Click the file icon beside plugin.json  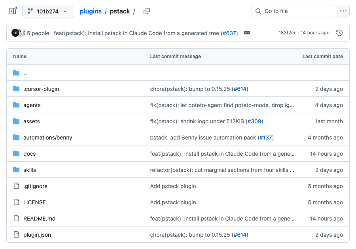point(16,234)
